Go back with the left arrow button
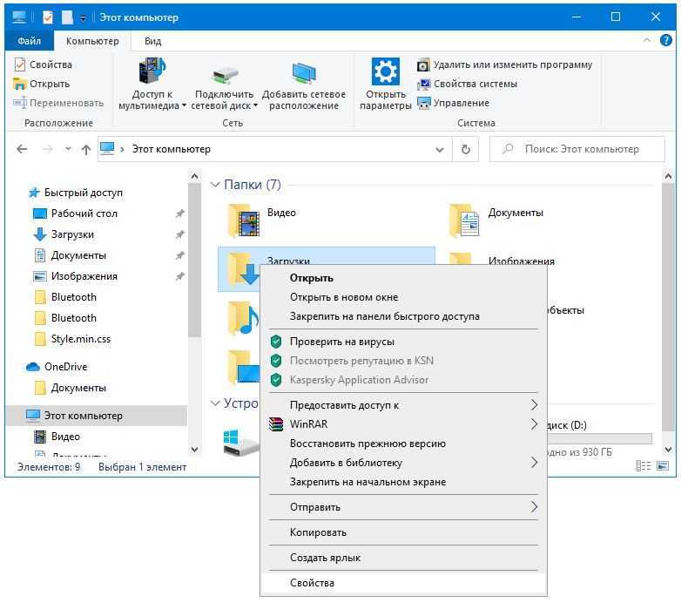The width and height of the screenshot is (681, 603). click(22, 150)
